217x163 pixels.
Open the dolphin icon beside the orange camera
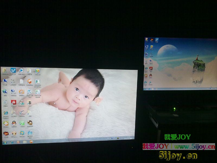(x=30, y=92)
